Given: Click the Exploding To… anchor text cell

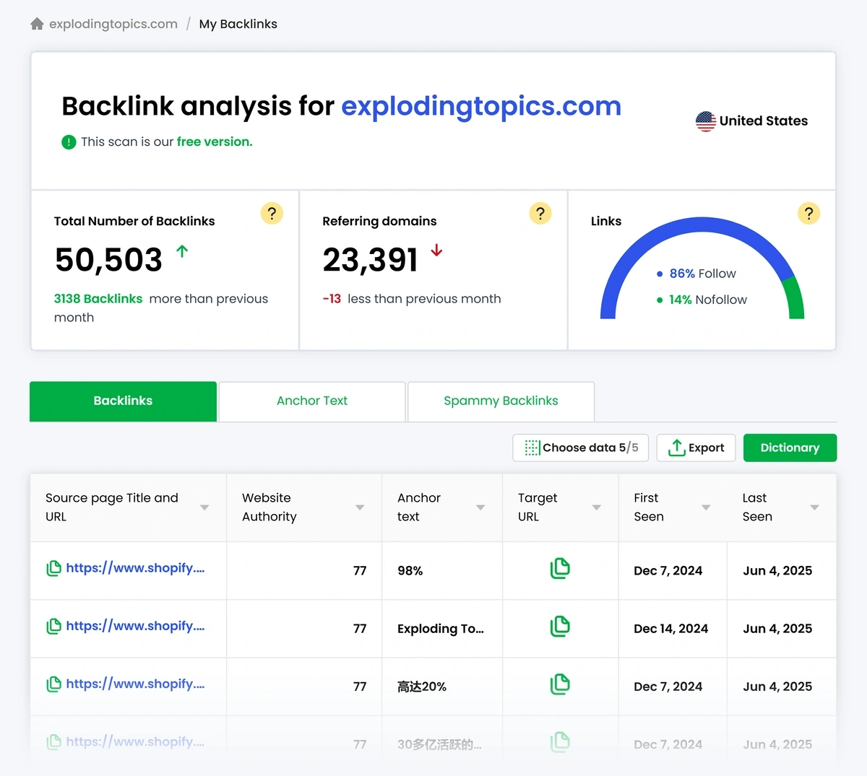Looking at the screenshot, I should [x=441, y=629].
